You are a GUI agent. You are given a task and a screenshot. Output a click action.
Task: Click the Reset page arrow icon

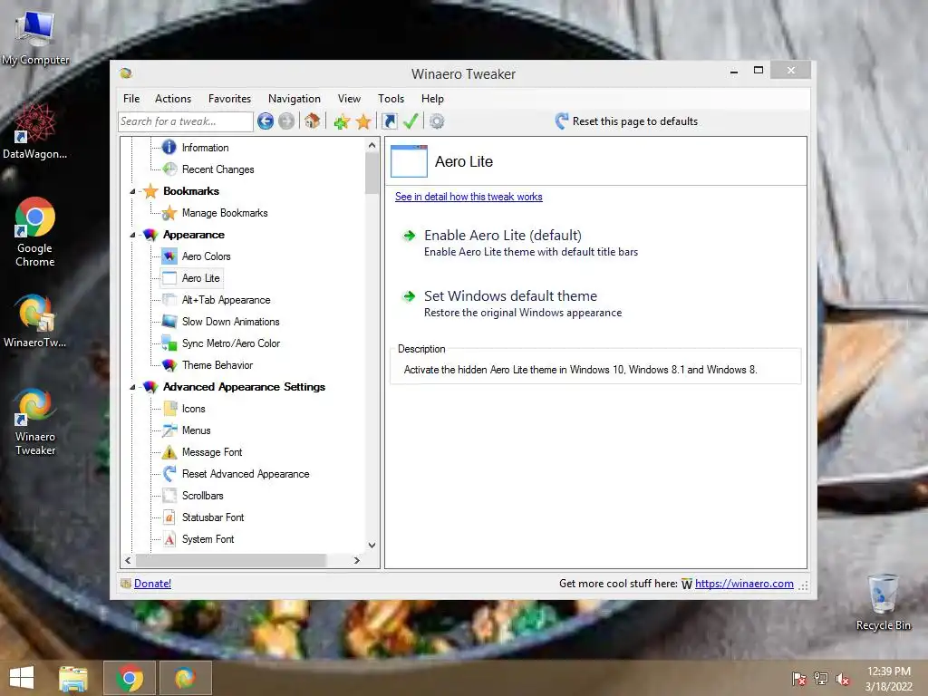(562, 121)
